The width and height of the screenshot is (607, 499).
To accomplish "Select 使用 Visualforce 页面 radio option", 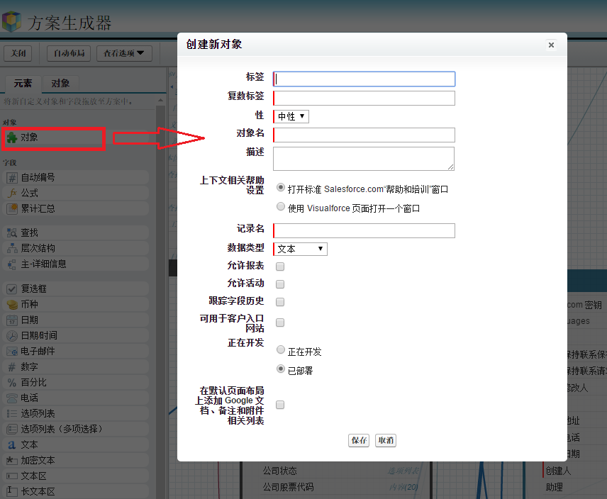I will tap(281, 206).
